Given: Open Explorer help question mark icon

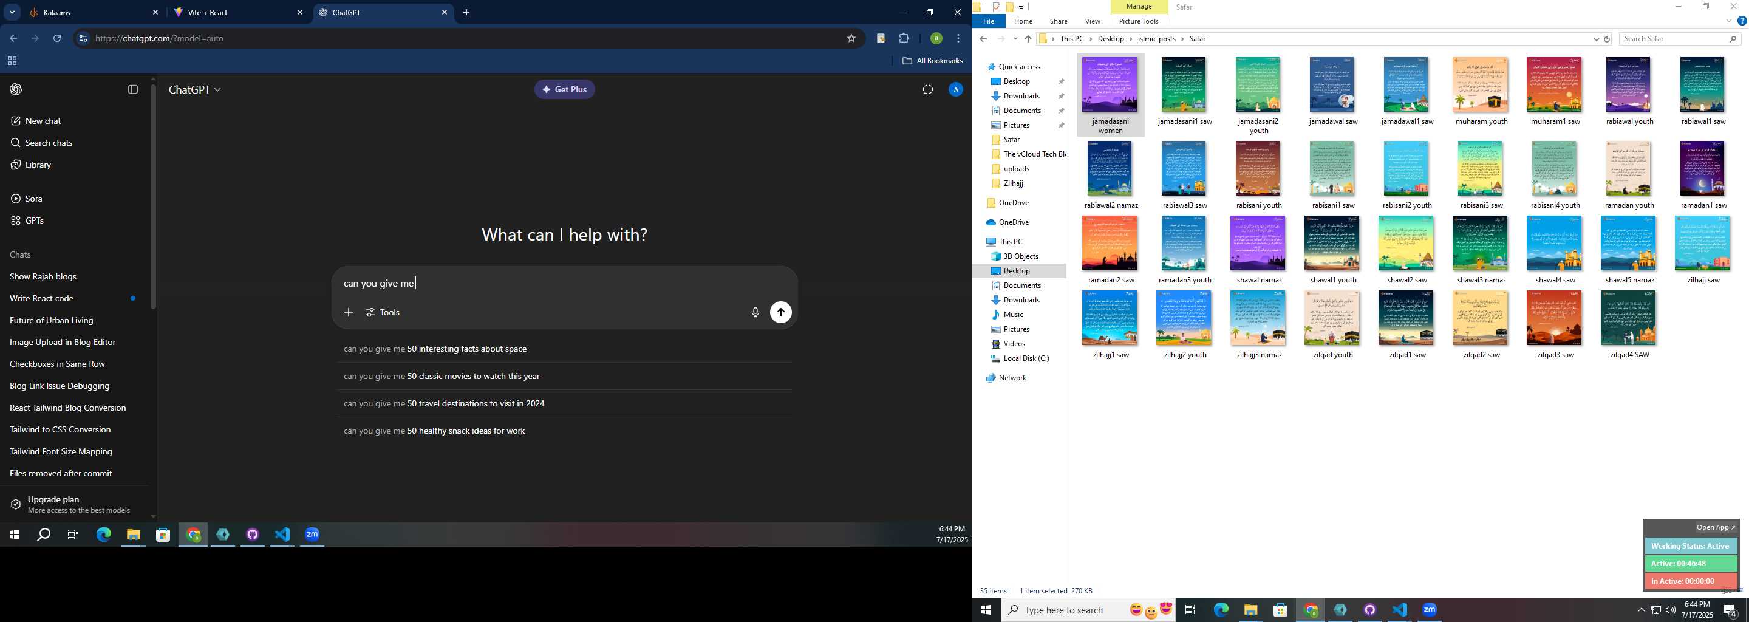Looking at the screenshot, I should pos(1742,21).
